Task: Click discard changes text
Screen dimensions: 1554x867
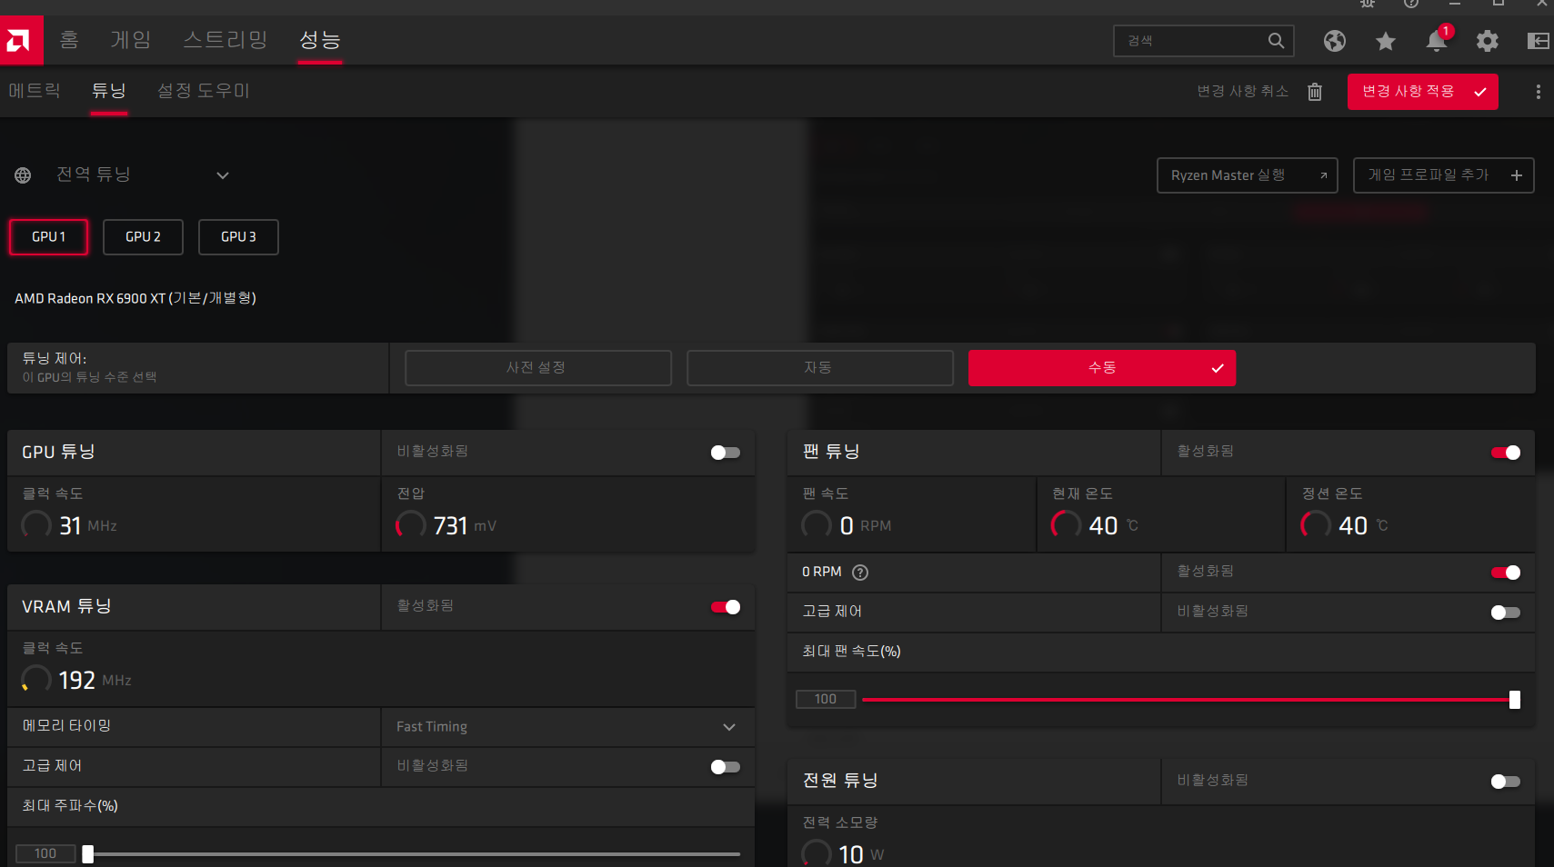Action: (x=1242, y=91)
